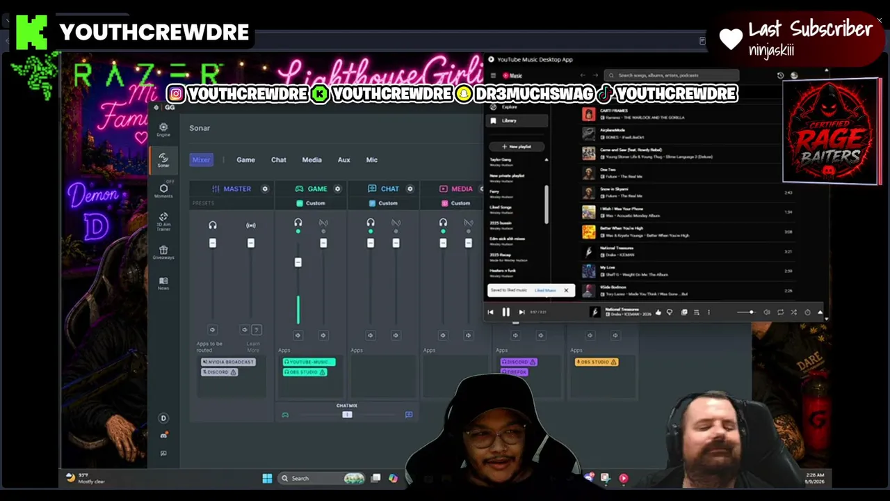Click the Windows taskbar Search box

321,478
